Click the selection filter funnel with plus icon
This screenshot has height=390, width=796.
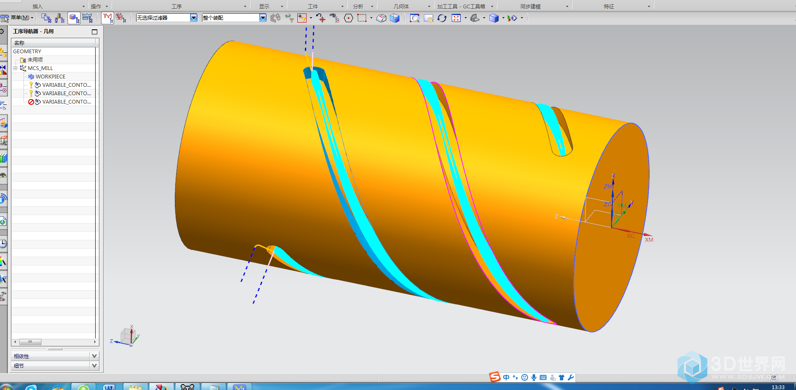(302, 18)
